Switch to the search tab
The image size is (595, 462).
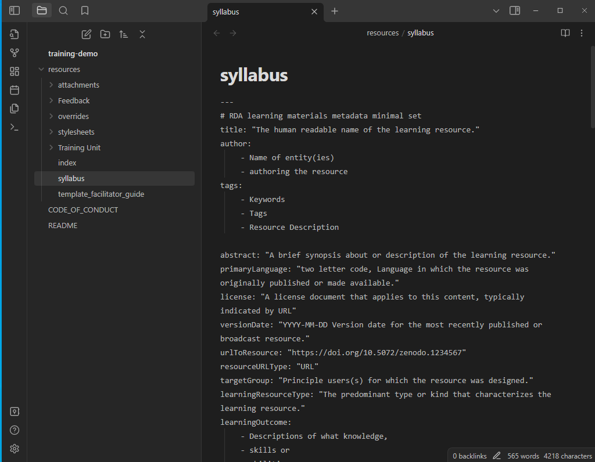pos(63,10)
